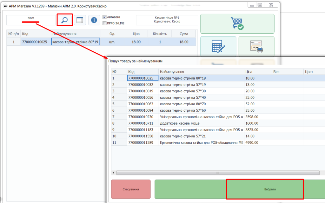Click the Найменування header in search dialog
The width and height of the screenshot is (325, 203).
(201, 72)
